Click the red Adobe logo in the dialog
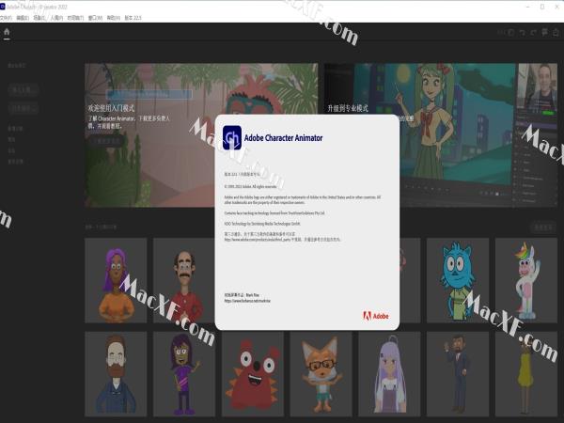564x423 pixels. [x=375, y=316]
